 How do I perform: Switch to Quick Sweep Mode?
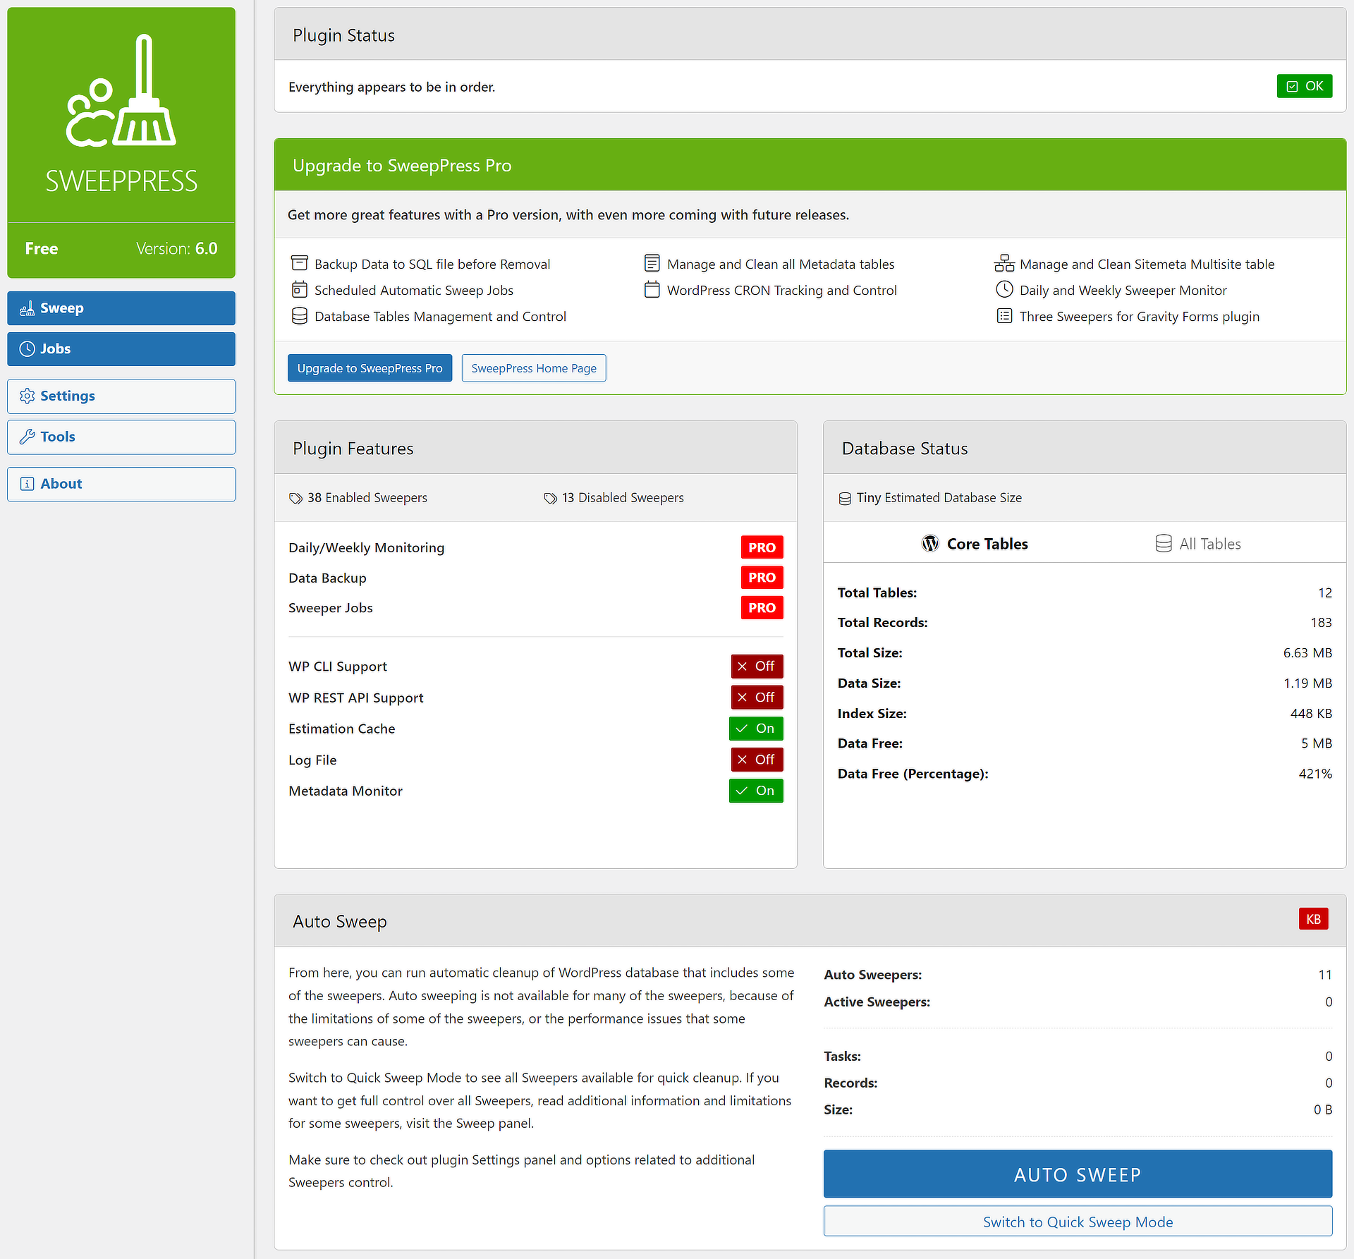coord(1078,1222)
